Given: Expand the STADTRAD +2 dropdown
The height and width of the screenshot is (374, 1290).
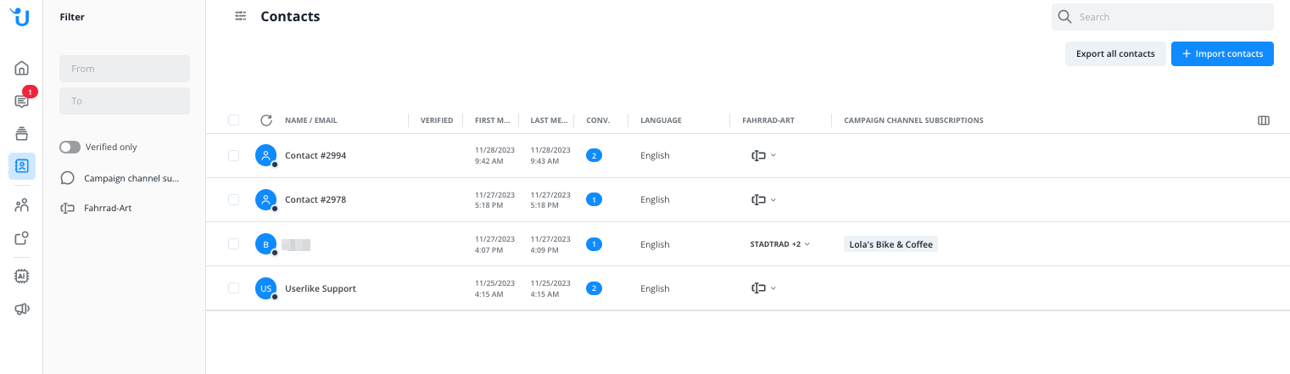Looking at the screenshot, I should pos(779,244).
